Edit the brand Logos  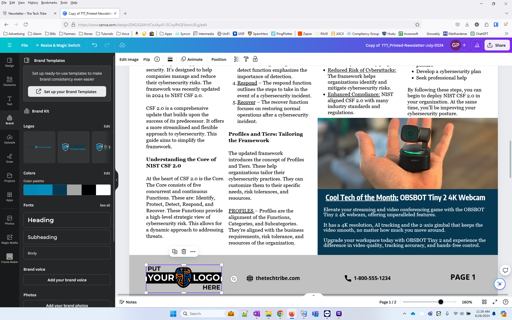click(x=107, y=126)
